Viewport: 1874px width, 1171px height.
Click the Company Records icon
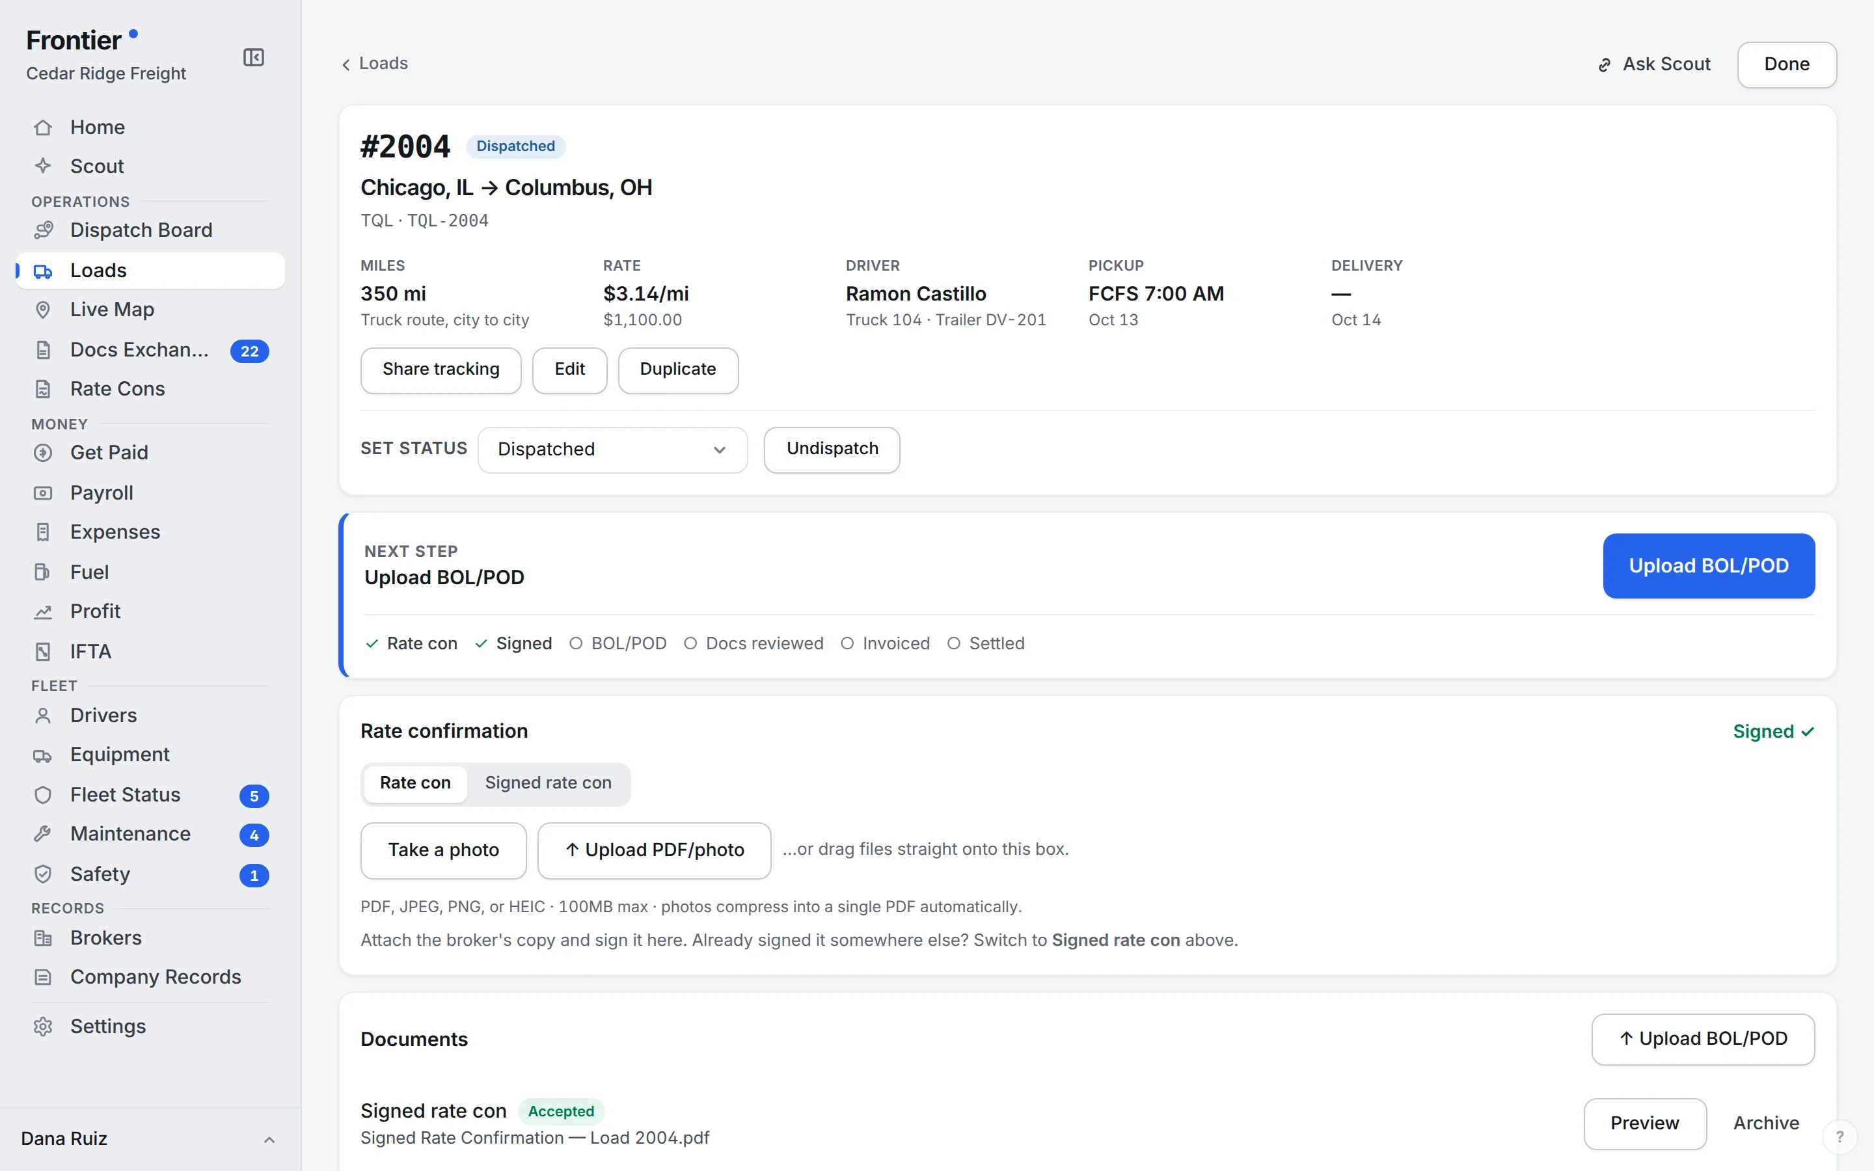click(42, 977)
